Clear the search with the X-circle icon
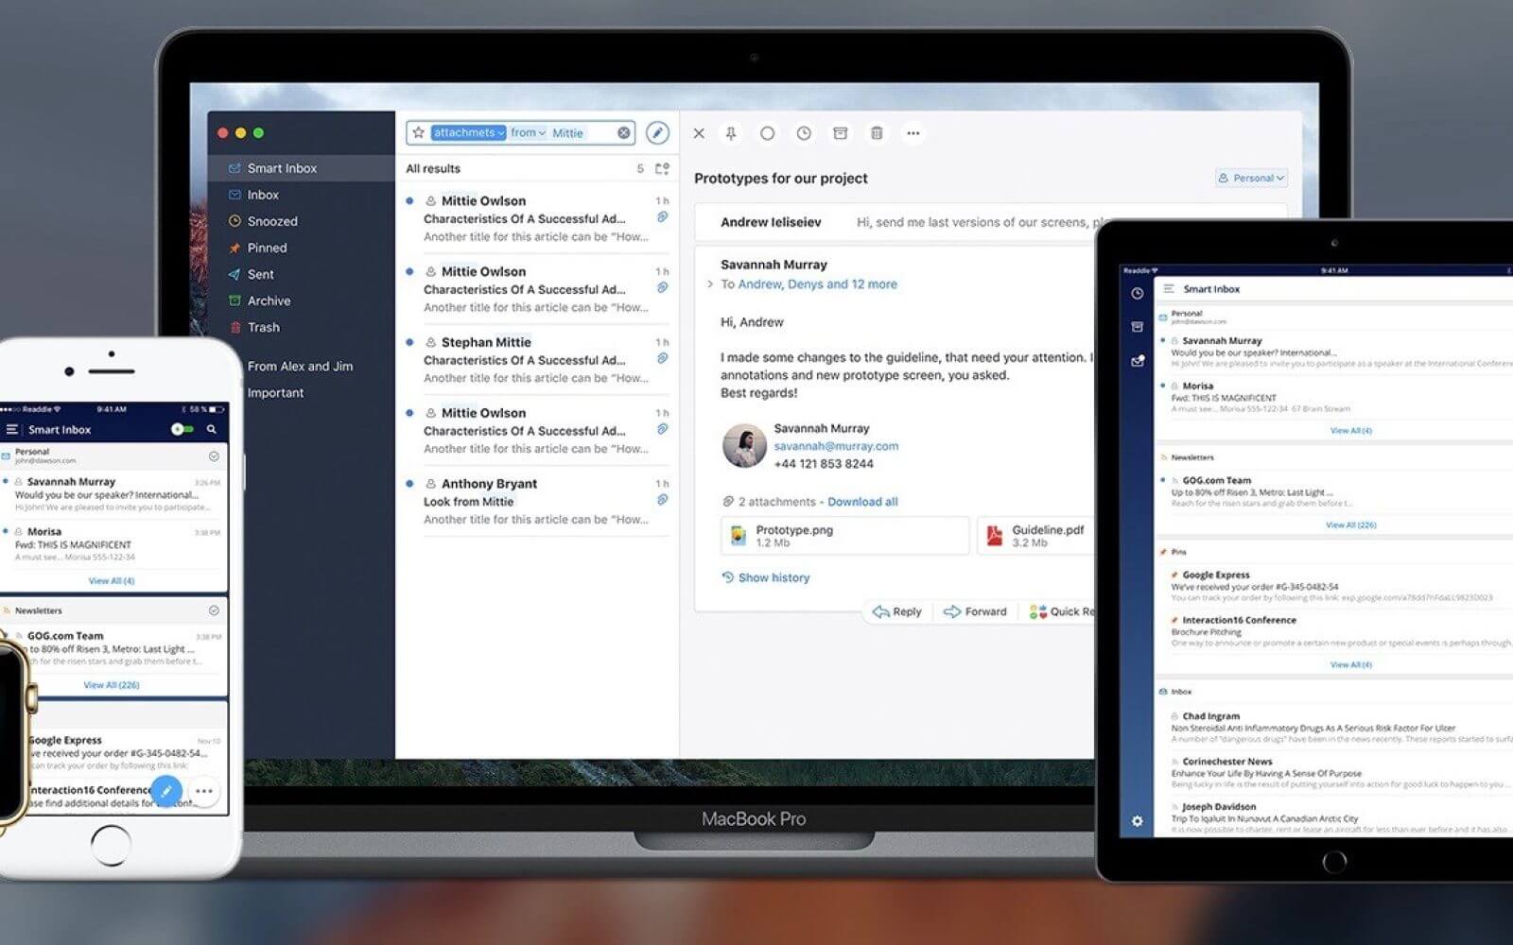Viewport: 1513px width, 945px height. [624, 133]
